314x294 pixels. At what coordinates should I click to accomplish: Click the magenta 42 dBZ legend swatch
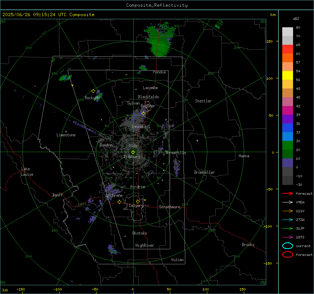(287, 110)
